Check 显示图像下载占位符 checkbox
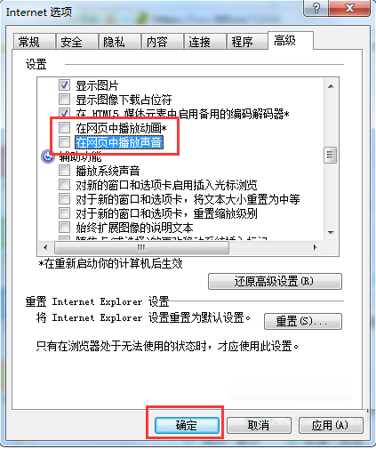 64,100
